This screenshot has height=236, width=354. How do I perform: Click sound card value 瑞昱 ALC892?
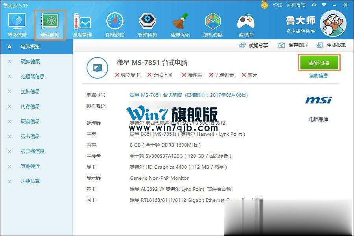click(x=181, y=189)
